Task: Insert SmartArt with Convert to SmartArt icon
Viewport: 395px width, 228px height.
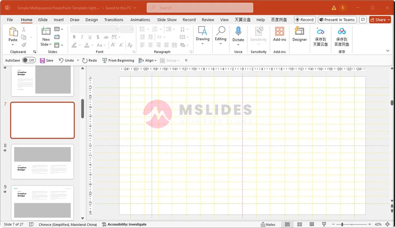Action: [182, 45]
